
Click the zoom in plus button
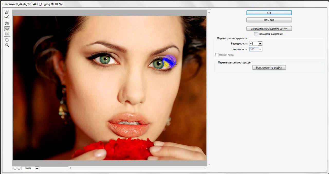pos(19,168)
